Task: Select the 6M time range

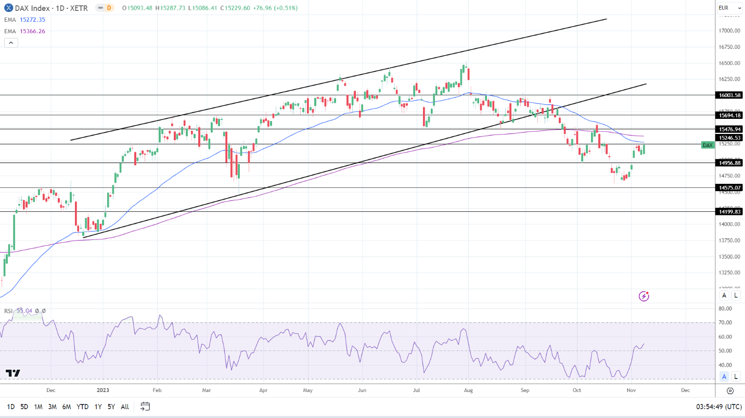Action: tap(67, 407)
